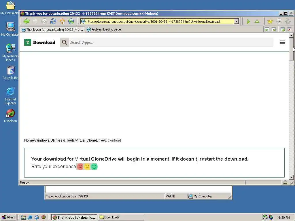Click the green Up triangle icon
The height and width of the screenshot is (221, 295).
pos(257,22)
